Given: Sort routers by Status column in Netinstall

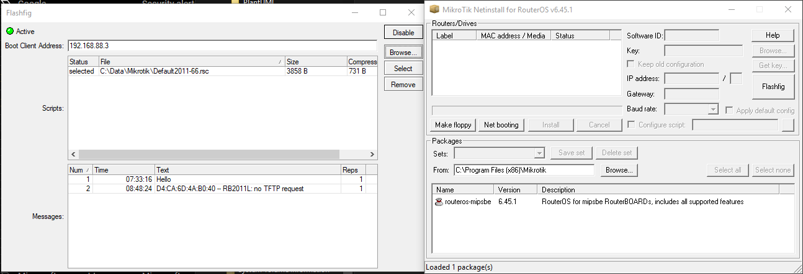Looking at the screenshot, I should (580, 36).
